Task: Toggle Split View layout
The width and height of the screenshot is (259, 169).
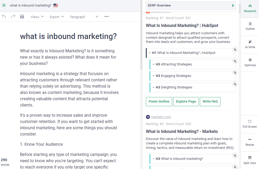Action: [250, 160]
